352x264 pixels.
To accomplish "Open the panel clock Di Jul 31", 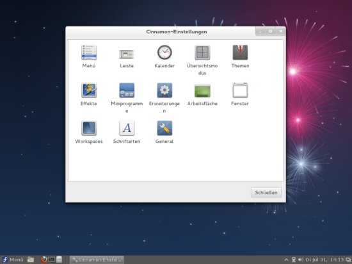I will [324, 260].
